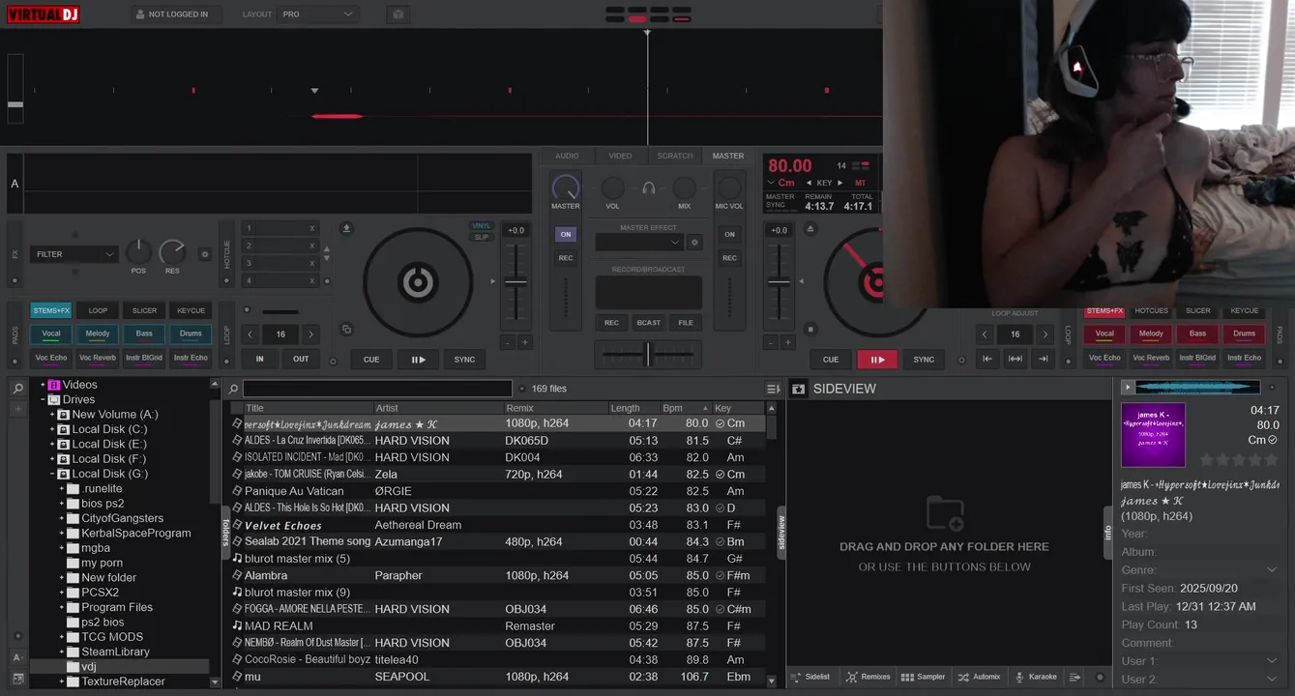
Task: Click the add virtual folder icon
Action: click(x=18, y=409)
